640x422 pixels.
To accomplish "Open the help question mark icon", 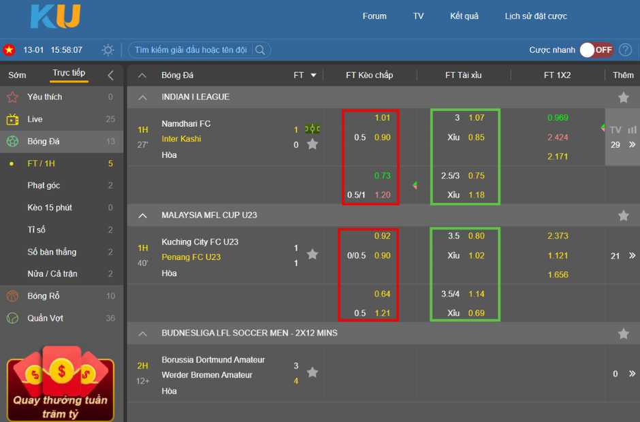I will tap(625, 50).
